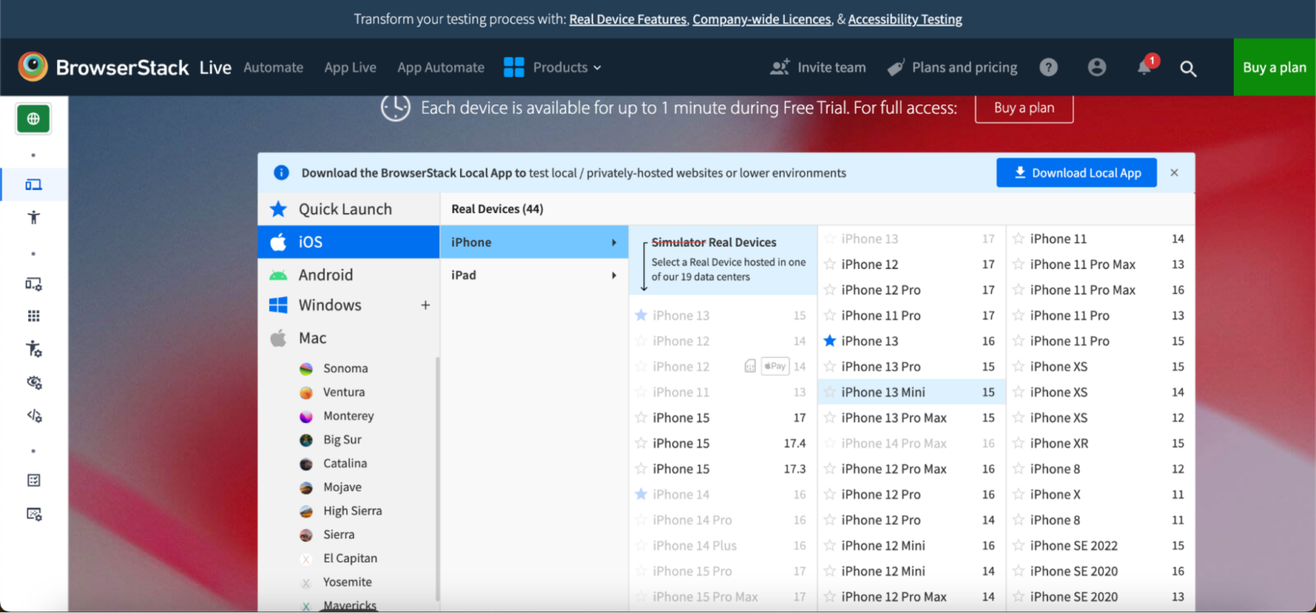
Task: Open the notifications bell
Action: click(x=1143, y=68)
